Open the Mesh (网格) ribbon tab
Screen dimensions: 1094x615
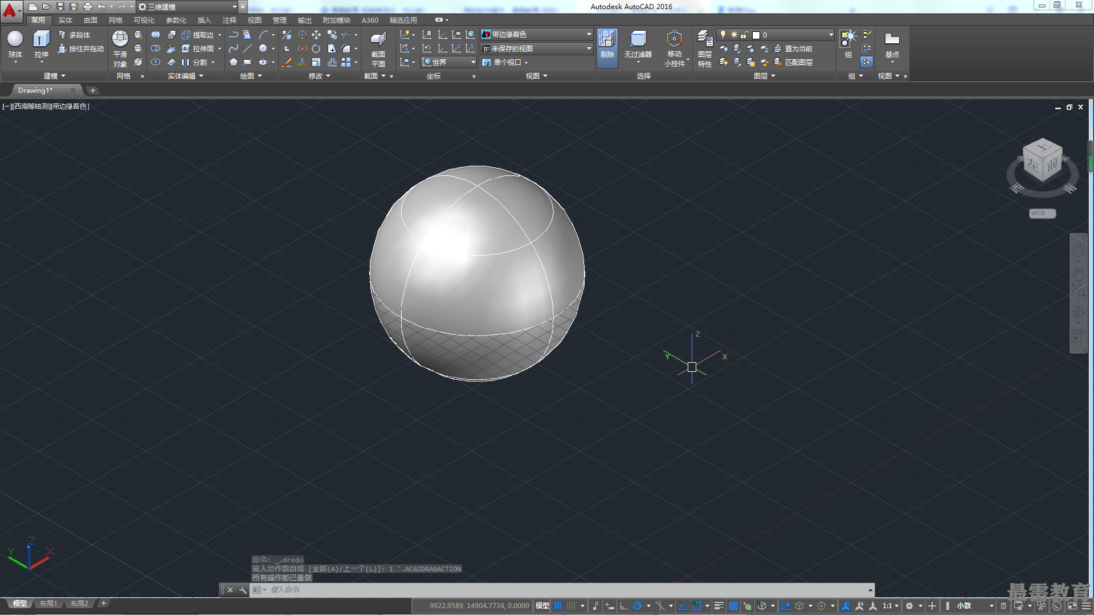click(x=116, y=20)
